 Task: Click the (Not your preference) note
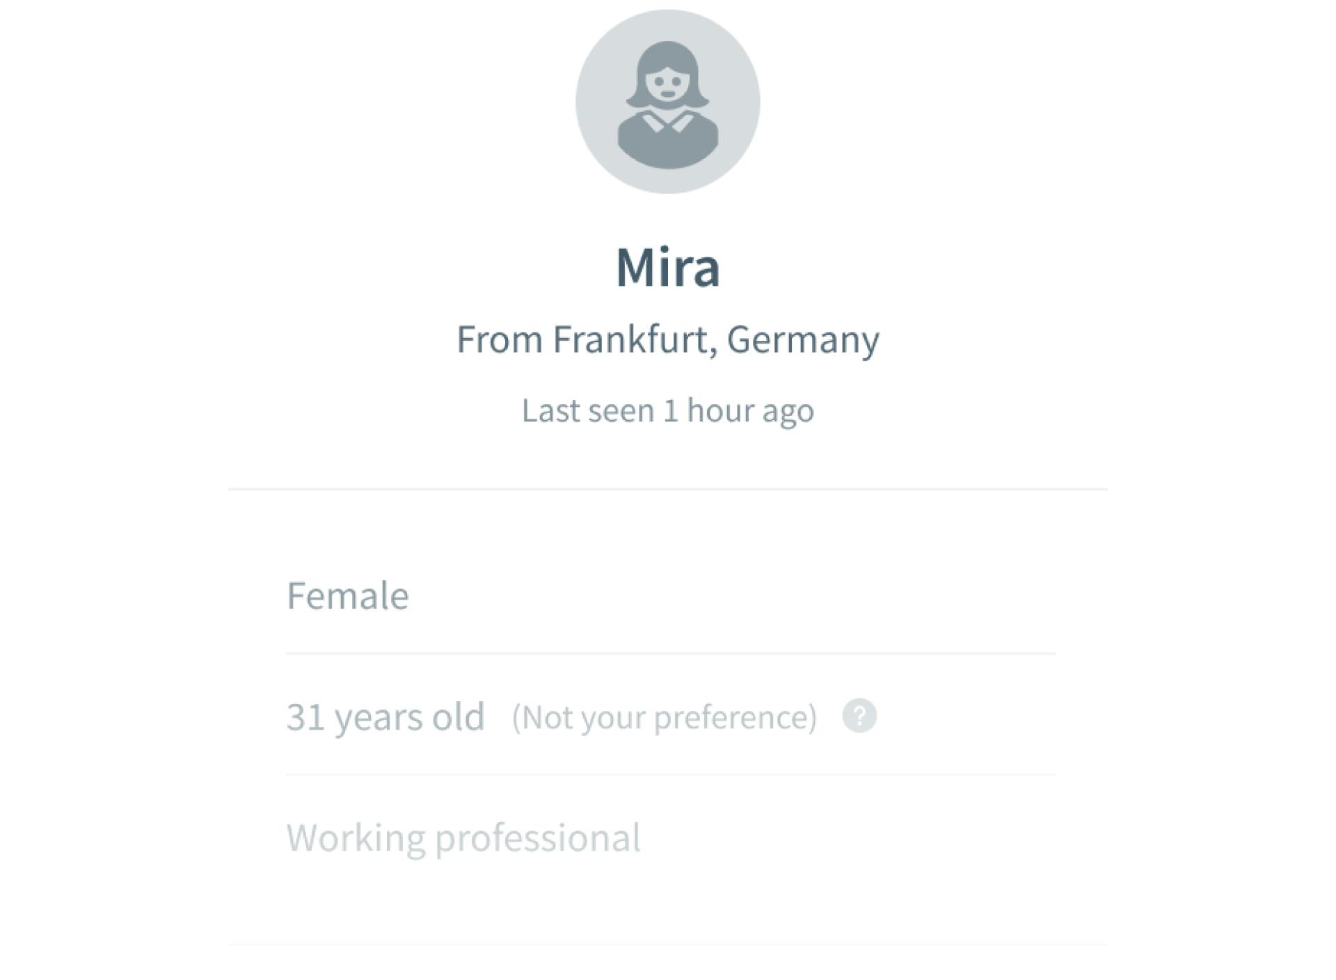tap(664, 717)
